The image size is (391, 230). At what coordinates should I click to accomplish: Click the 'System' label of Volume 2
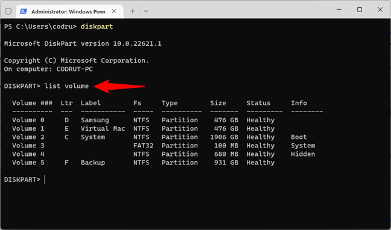coord(93,137)
